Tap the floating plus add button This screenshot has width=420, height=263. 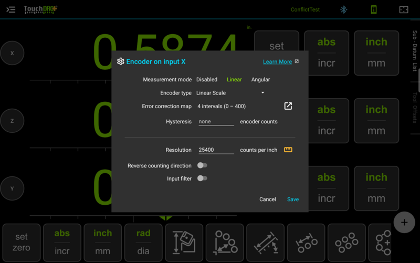point(404,222)
